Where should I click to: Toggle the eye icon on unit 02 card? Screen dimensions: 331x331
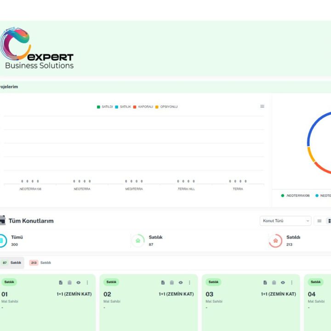point(181,283)
